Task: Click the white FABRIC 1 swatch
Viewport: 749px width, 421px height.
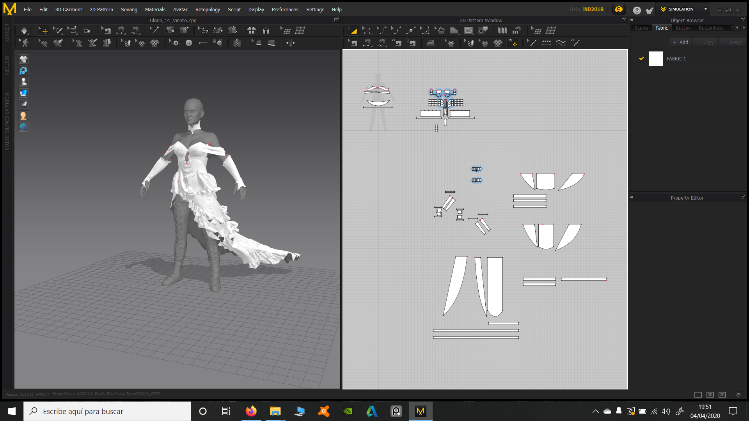Action: [x=655, y=59]
